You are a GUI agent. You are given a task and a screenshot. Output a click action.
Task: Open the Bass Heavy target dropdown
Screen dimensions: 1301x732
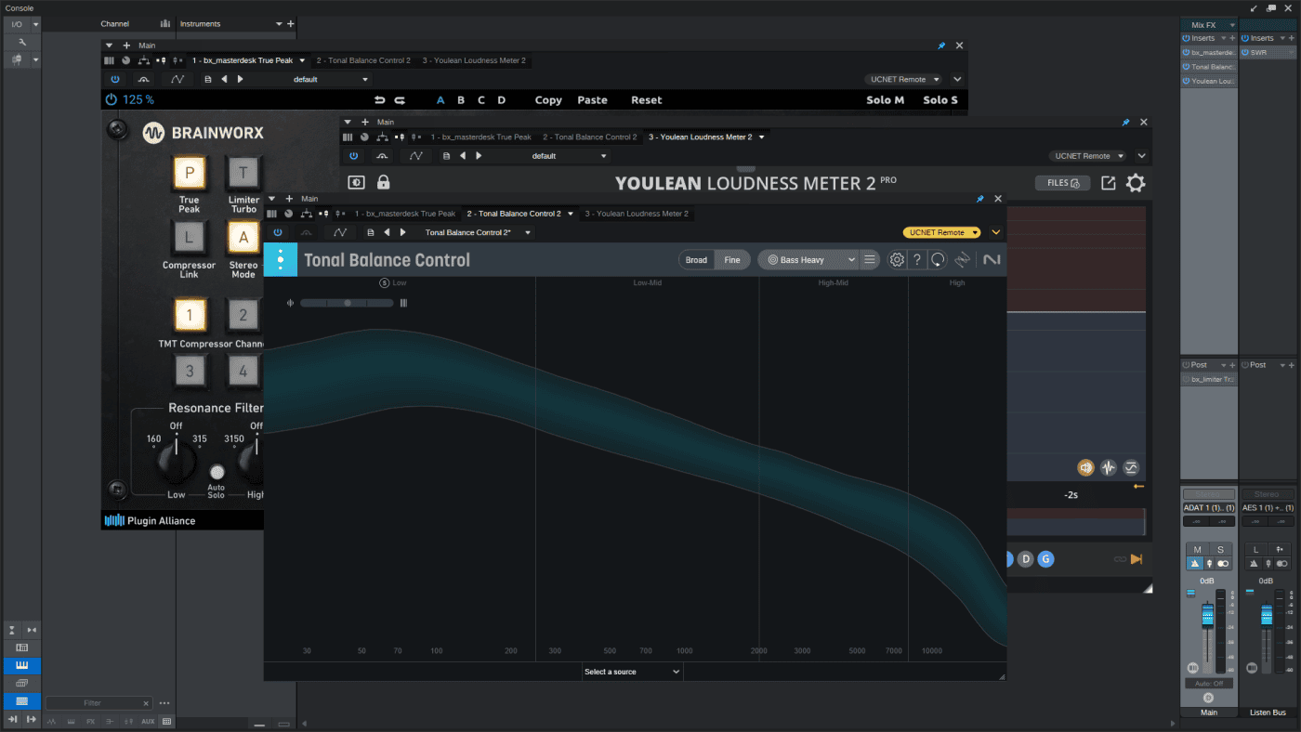(x=808, y=260)
